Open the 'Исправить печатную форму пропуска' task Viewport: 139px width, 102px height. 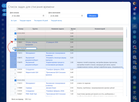point(56,59)
